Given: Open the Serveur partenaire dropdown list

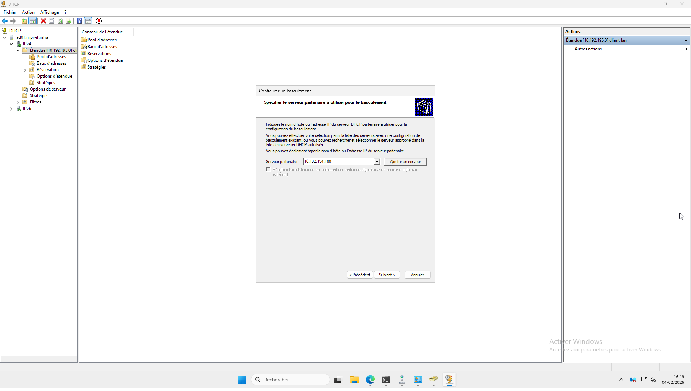Looking at the screenshot, I should pyautogui.click(x=376, y=162).
